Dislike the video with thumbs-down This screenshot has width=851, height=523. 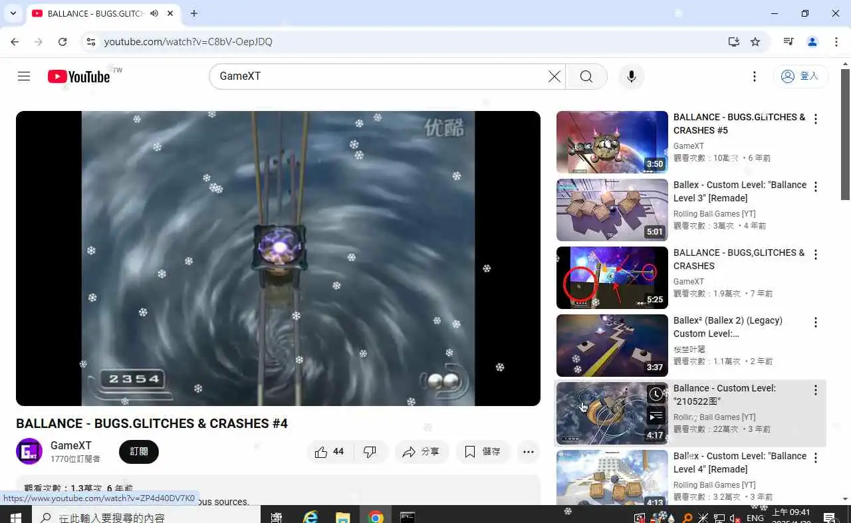click(370, 452)
